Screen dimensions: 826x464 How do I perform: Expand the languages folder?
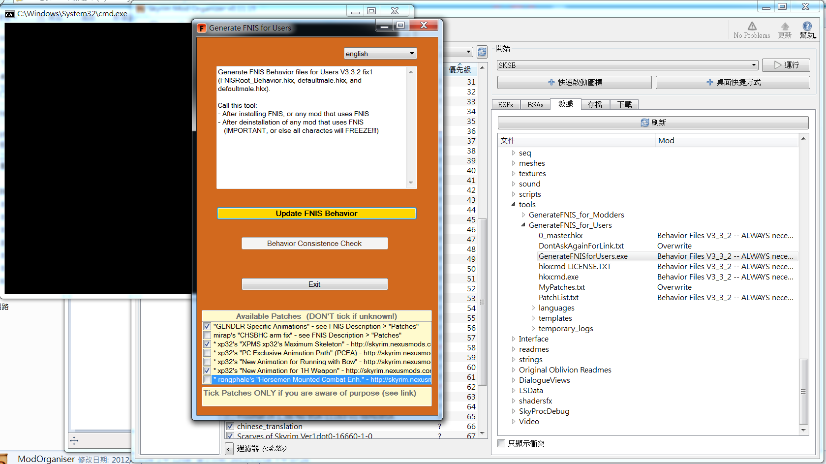coord(533,308)
